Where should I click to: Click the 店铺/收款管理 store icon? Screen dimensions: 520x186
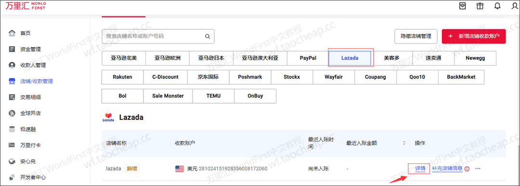coord(12,81)
